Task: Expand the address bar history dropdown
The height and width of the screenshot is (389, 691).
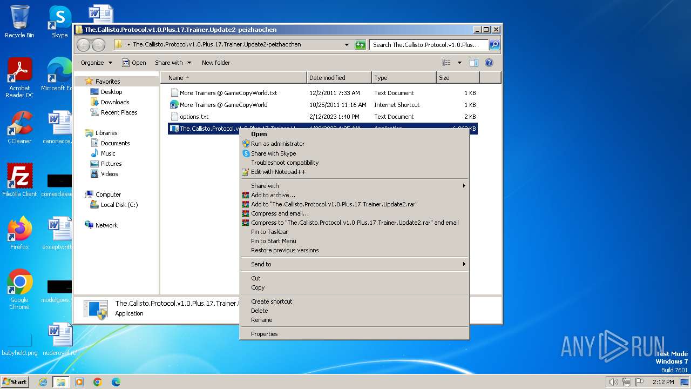Action: (347, 45)
